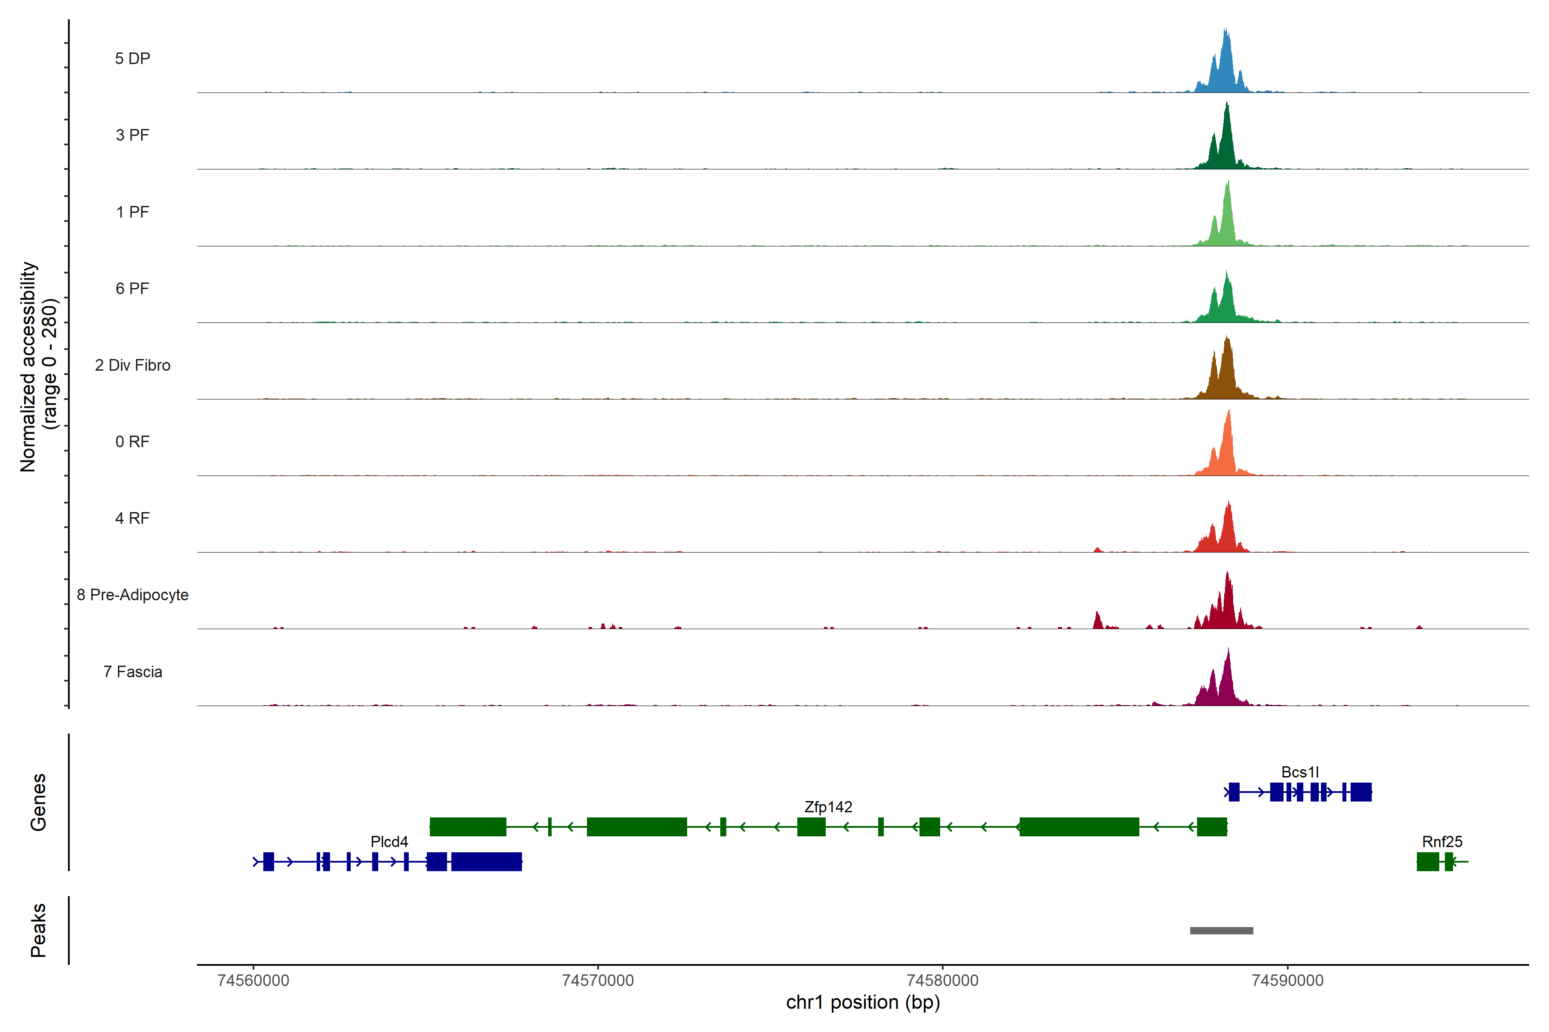This screenshot has width=1549, height=1032.
Task: Click the 74570000 axis tick label
Action: tap(597, 981)
